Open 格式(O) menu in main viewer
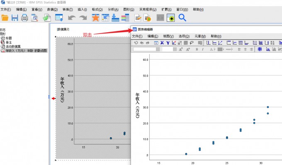 [97, 10]
